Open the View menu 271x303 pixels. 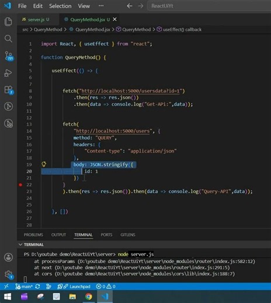tap(84, 6)
